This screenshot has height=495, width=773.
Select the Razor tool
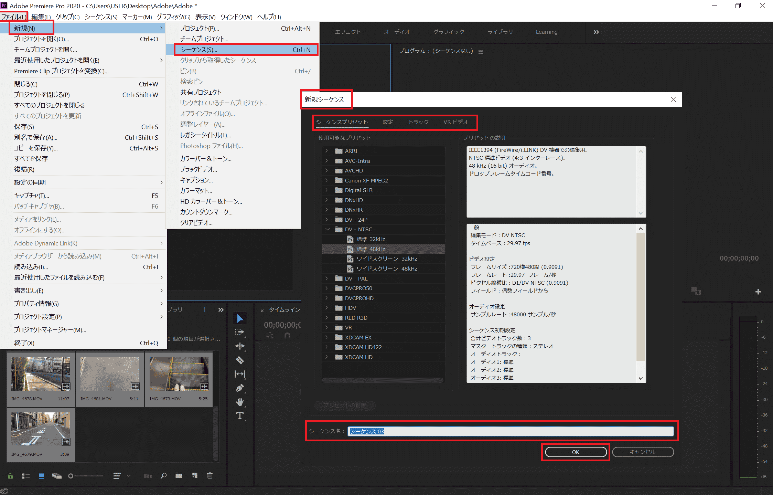coord(240,360)
